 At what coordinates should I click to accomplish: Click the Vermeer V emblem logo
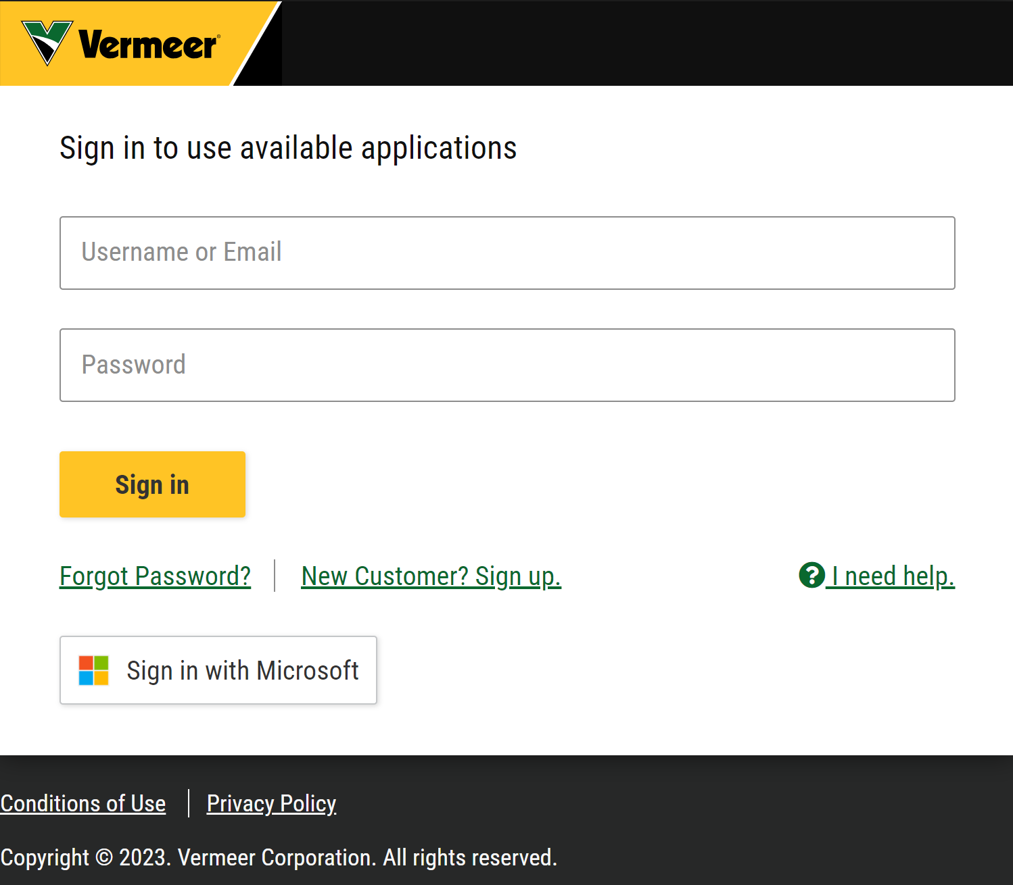tap(47, 43)
